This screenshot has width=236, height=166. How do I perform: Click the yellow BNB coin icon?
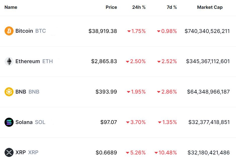pos(9,92)
